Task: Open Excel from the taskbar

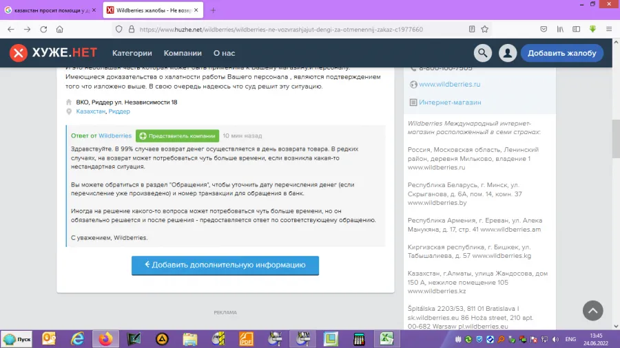Action: [386, 339]
